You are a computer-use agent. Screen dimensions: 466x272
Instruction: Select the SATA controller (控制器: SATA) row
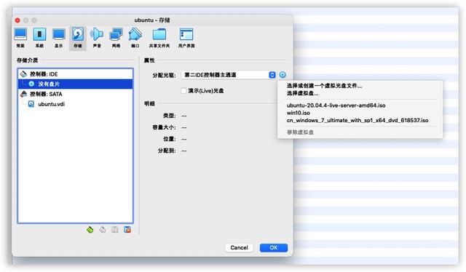tap(76, 94)
